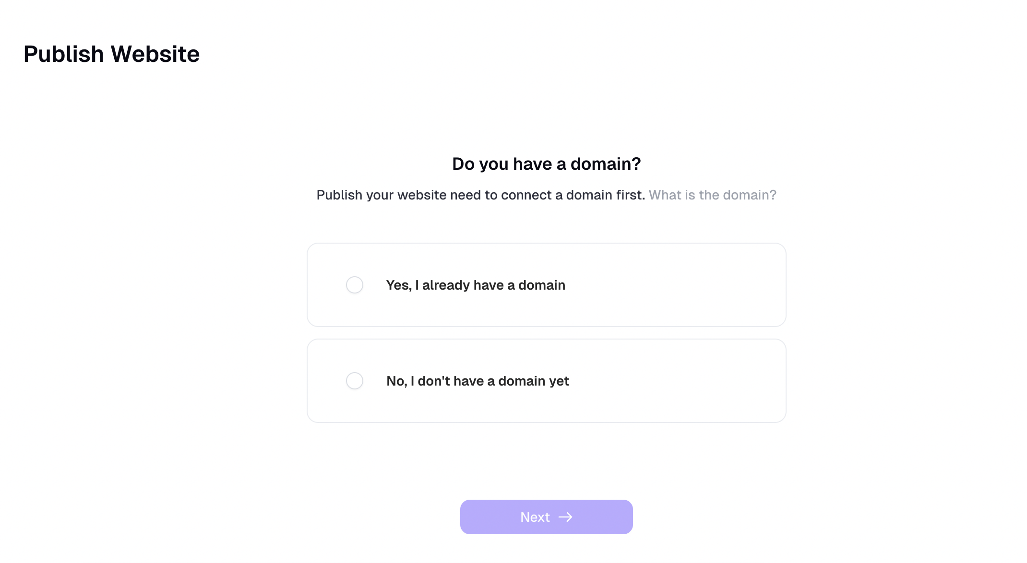Viewport: 1027px width, 563px height.
Task: Click the "Do you have a domain?" heading
Action: [546, 164]
